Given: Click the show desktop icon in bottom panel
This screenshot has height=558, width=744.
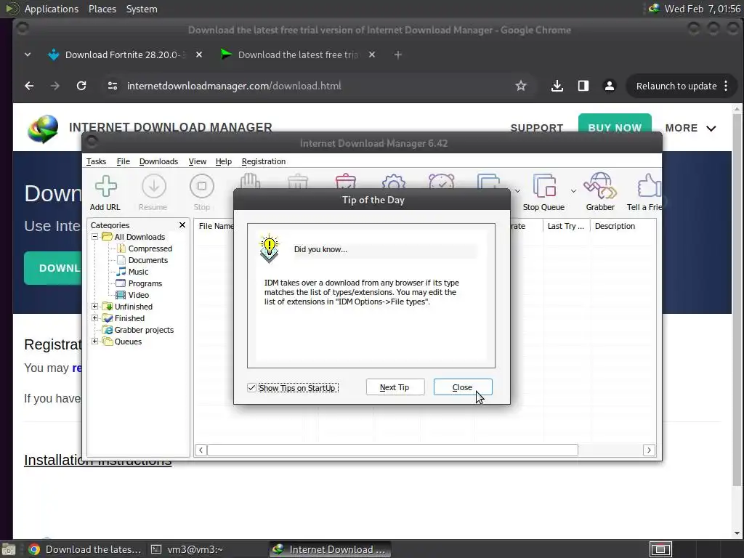Looking at the screenshot, I should (x=9, y=549).
